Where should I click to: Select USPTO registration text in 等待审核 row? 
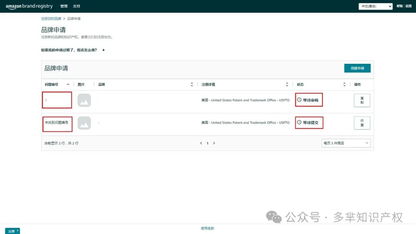click(245, 100)
